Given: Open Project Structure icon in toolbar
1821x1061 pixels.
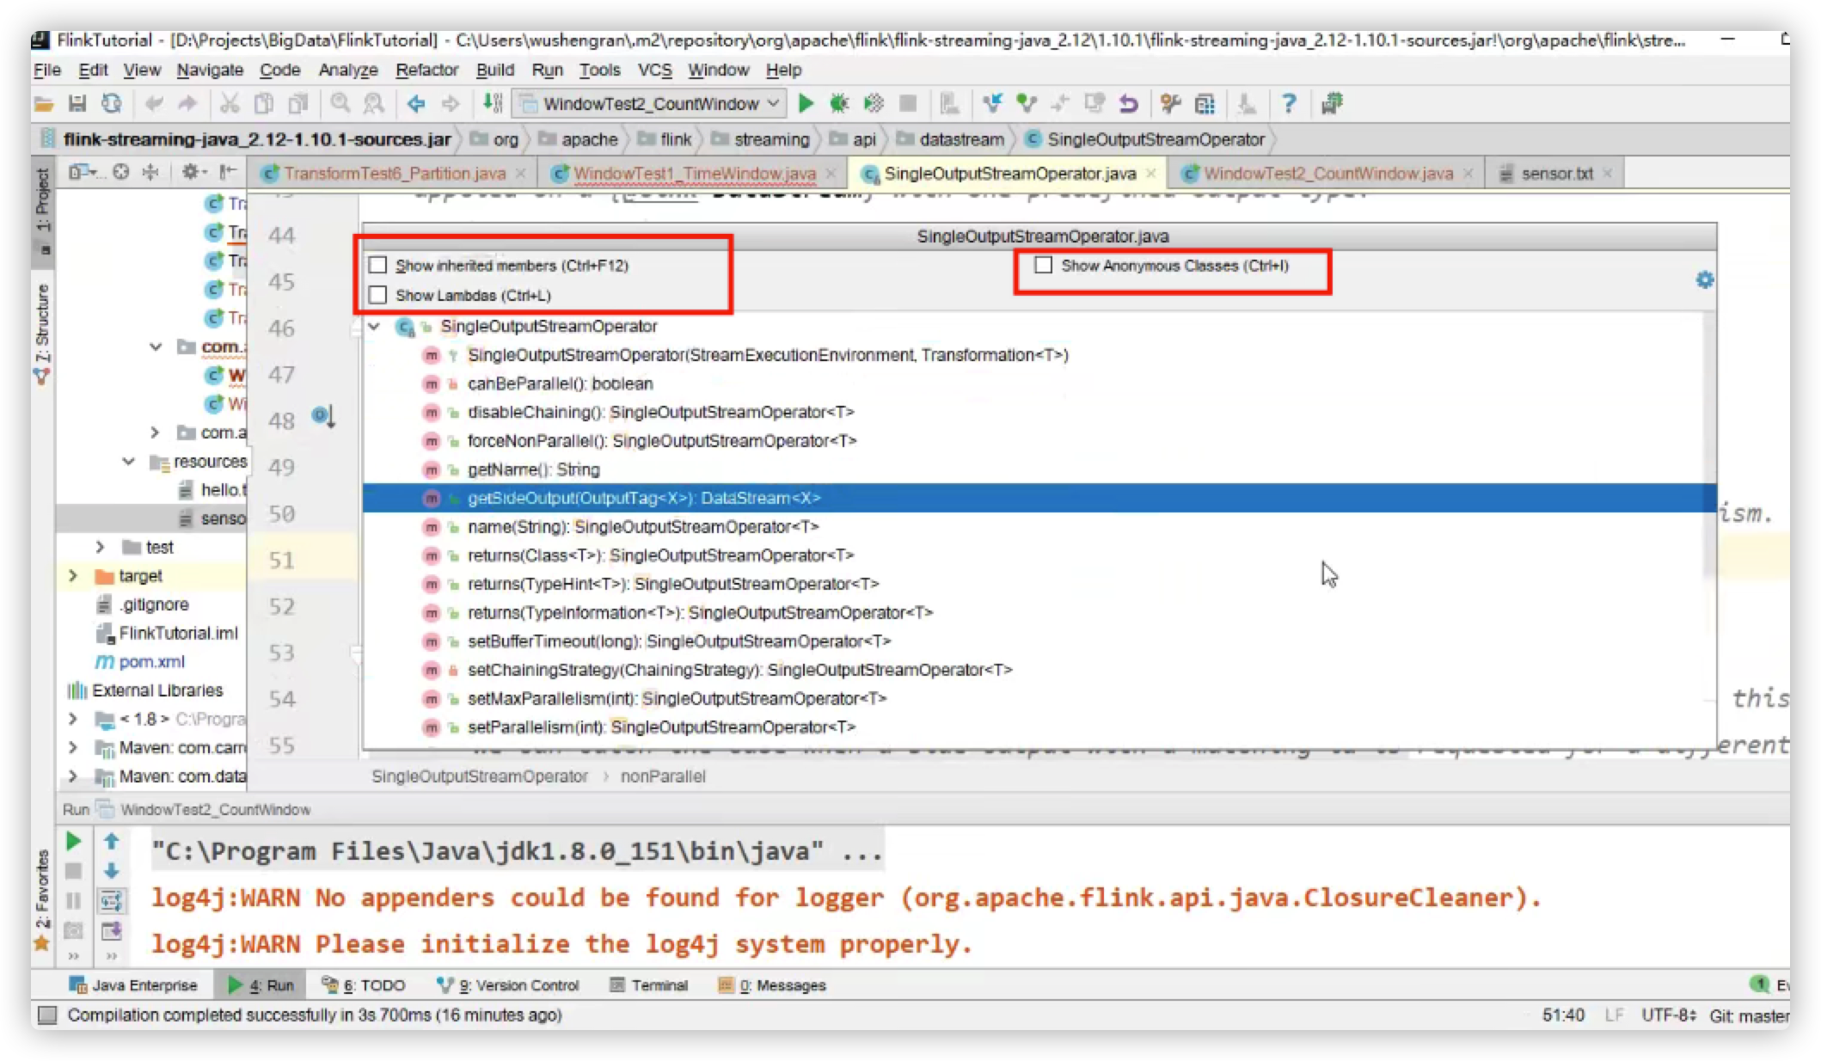Looking at the screenshot, I should pos(1205,104).
